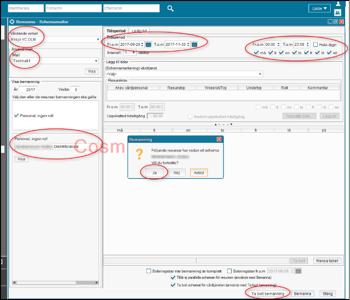The width and height of the screenshot is (350, 300).
Task: Uncheck the Personal, ingen roll checkbox
Action: pos(16,115)
